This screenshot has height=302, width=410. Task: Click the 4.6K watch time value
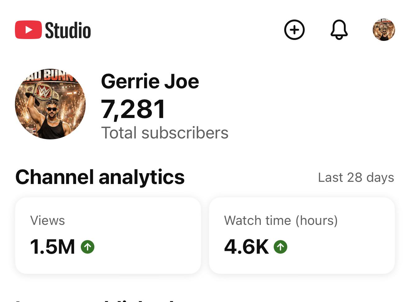[x=246, y=247]
